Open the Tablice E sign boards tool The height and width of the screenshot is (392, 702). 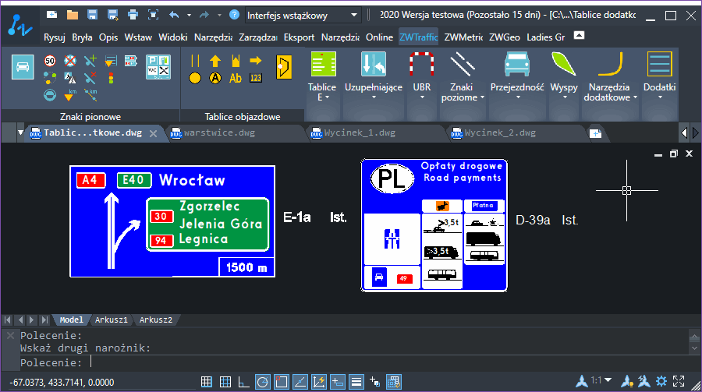coord(322,76)
